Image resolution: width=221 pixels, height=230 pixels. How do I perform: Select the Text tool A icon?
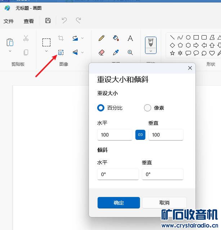pos(130,38)
